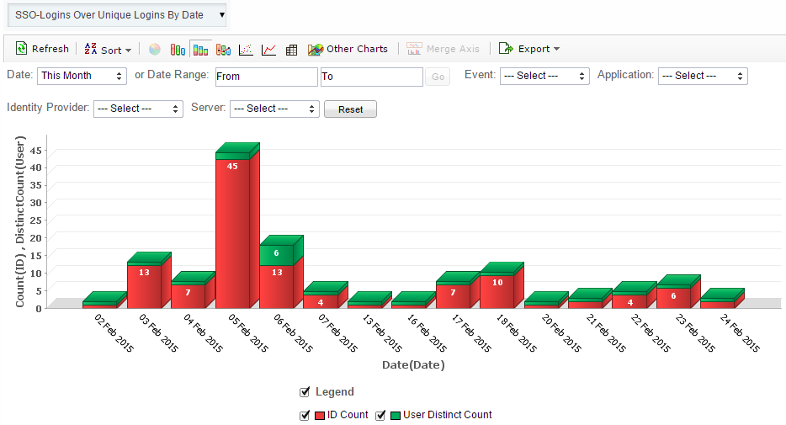Open Other Charts options

point(348,49)
